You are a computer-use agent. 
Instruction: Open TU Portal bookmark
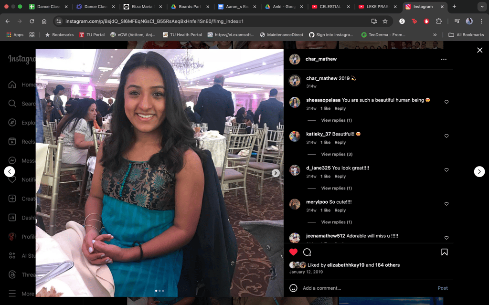tap(92, 35)
